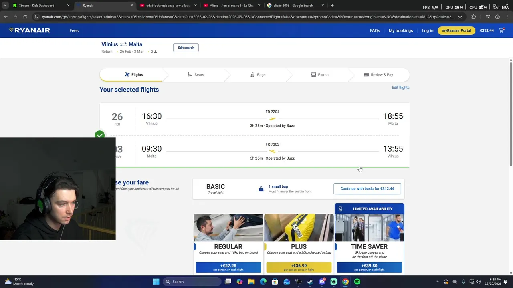513x288 pixels.
Task: Select the Extras step tab
Action: [x=320, y=75]
